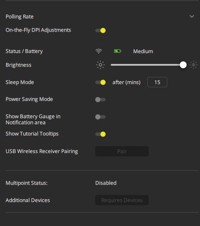Expand the Polling Rate chevron
The image size is (200, 226).
(x=192, y=16)
